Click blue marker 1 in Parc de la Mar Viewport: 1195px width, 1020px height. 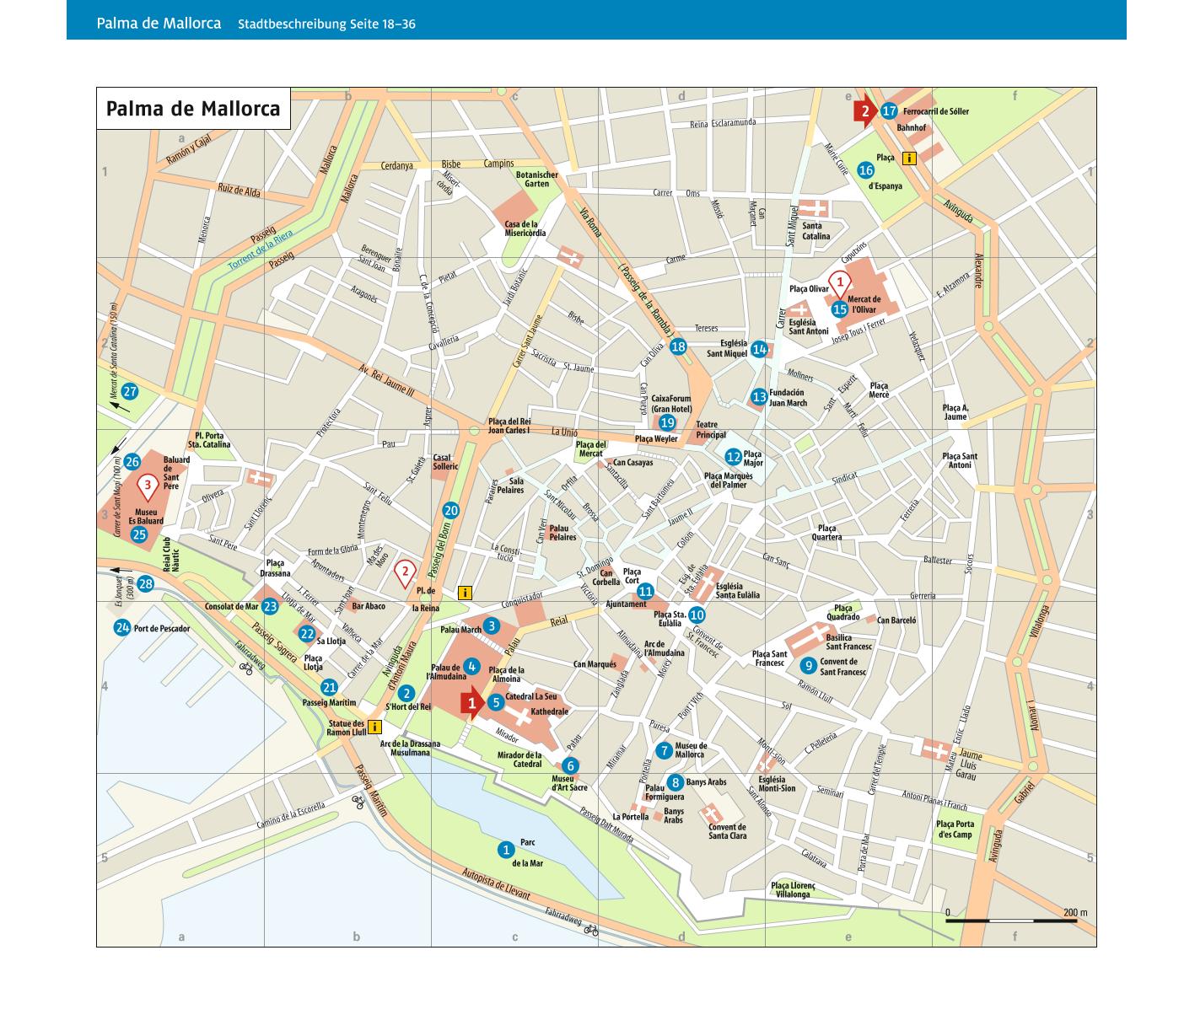point(506,850)
